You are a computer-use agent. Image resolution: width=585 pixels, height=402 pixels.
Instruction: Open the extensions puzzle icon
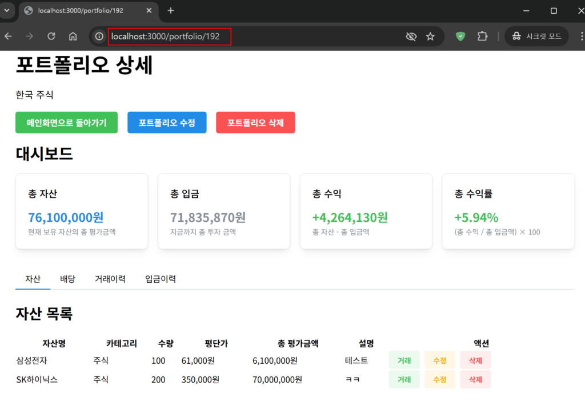click(x=482, y=36)
